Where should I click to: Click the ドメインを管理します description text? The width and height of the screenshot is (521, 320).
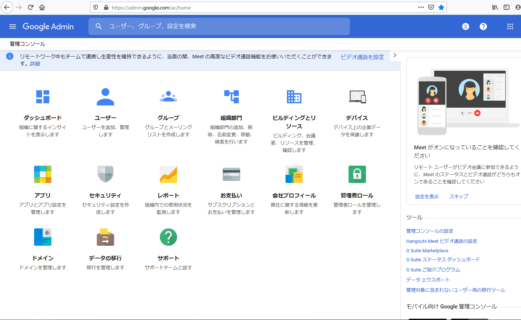43,267
